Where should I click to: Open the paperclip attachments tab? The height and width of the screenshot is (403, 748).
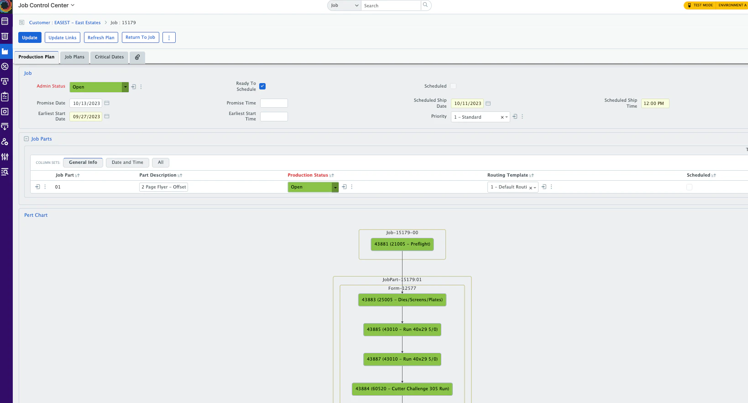(137, 57)
